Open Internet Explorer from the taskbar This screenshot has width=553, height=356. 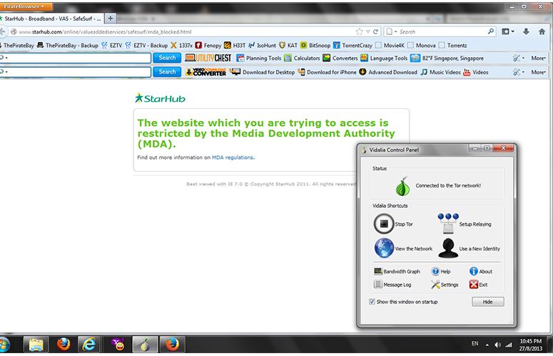[x=88, y=344]
